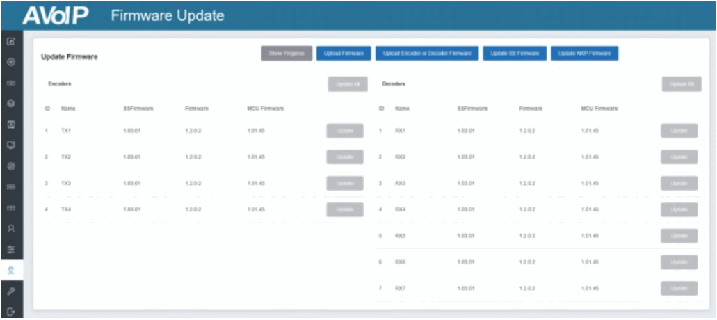This screenshot has height=320, width=717.
Task: Click the Update button for TX3
Action: [345, 184]
